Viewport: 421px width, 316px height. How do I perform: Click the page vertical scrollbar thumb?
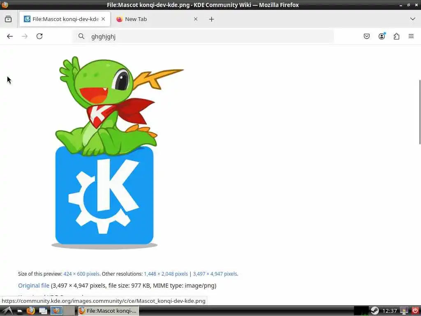click(x=419, y=112)
